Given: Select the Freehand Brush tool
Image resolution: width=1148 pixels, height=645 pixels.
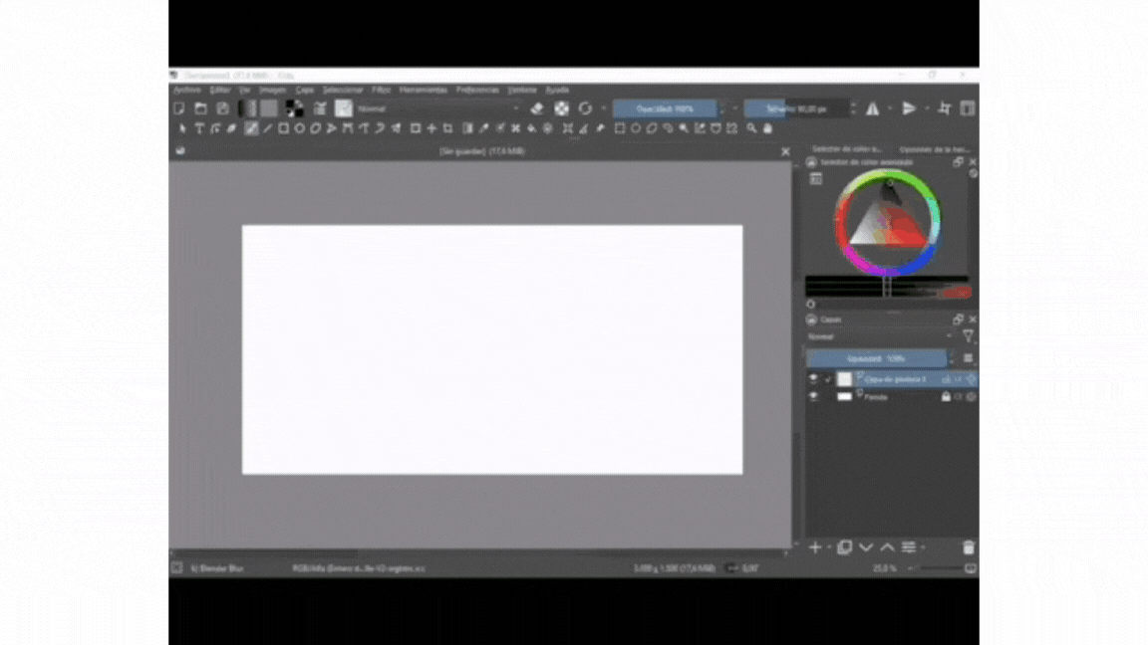Looking at the screenshot, I should point(251,128).
